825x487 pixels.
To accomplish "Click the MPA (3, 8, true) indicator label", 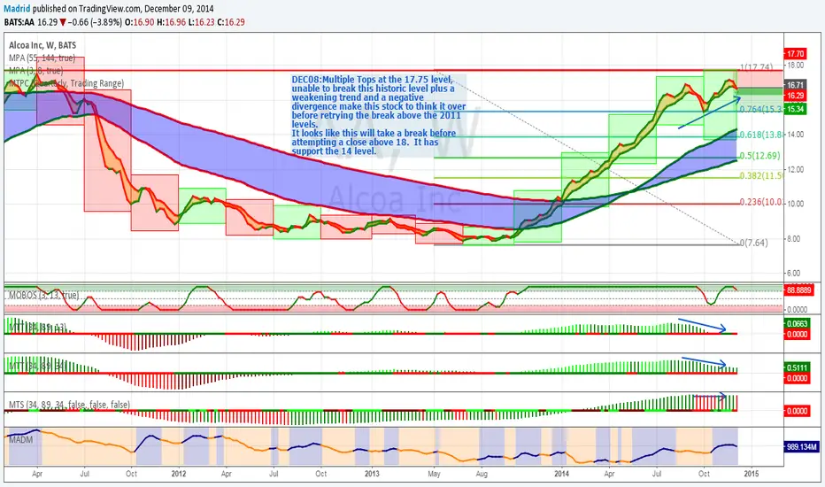I will pos(35,71).
